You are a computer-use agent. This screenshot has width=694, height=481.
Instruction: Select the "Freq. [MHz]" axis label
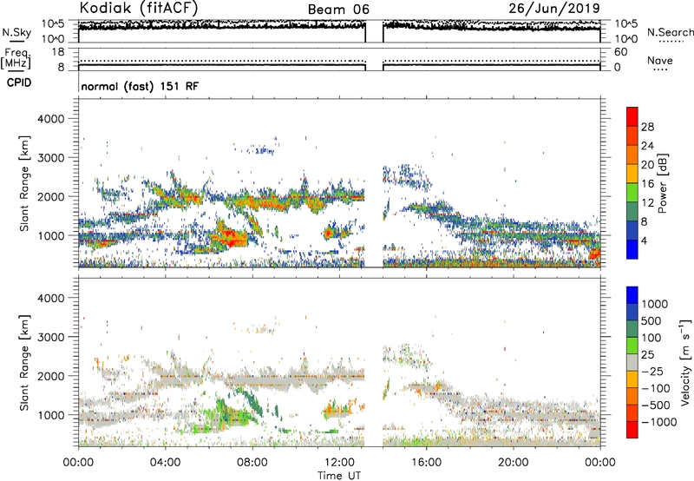[x=16, y=58]
